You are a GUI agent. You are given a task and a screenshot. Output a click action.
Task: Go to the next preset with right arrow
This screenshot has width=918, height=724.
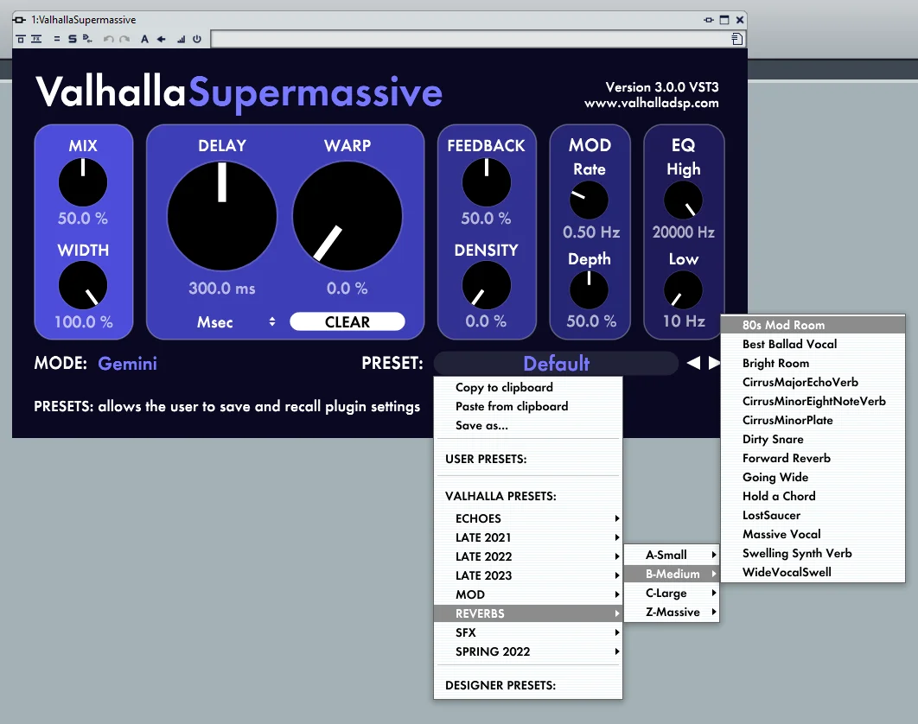coord(714,363)
